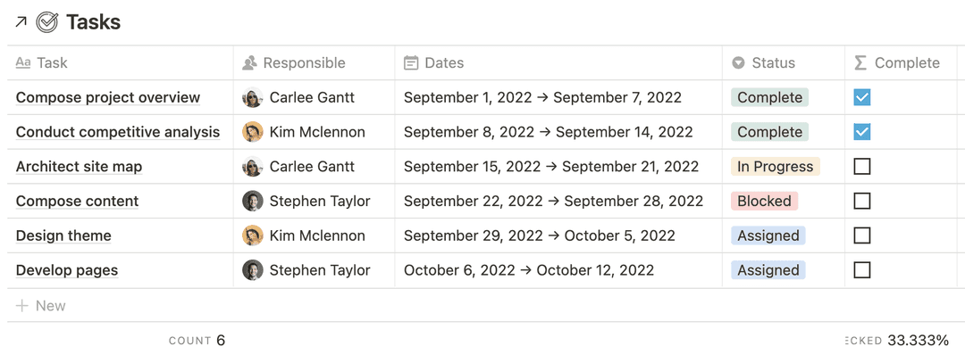The height and width of the screenshot is (363, 965).
Task: Open the Task column header options
Action: tap(120, 63)
